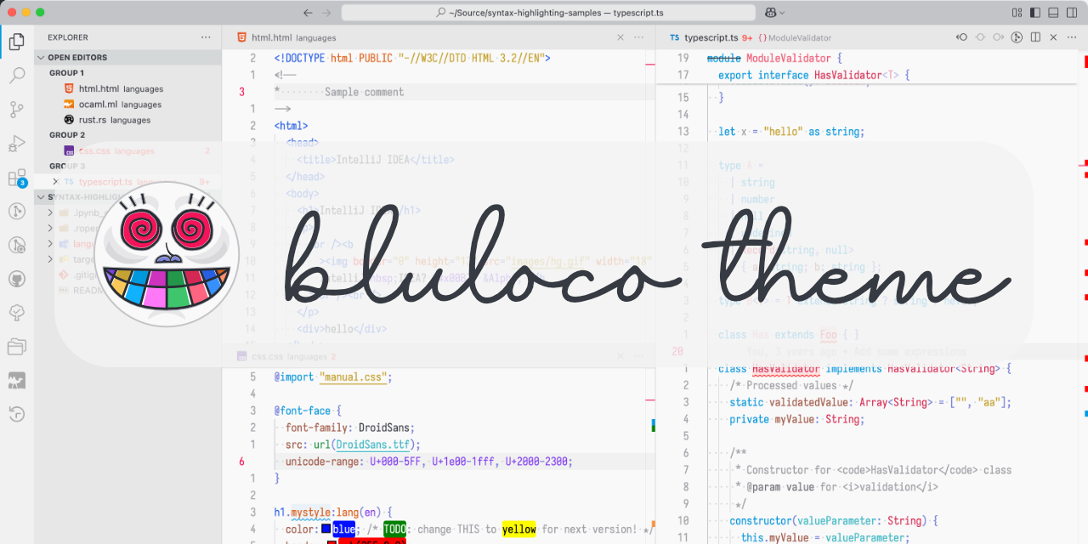Open the camel icon view in activity bar
This screenshot has height=544, width=1088.
(17, 381)
